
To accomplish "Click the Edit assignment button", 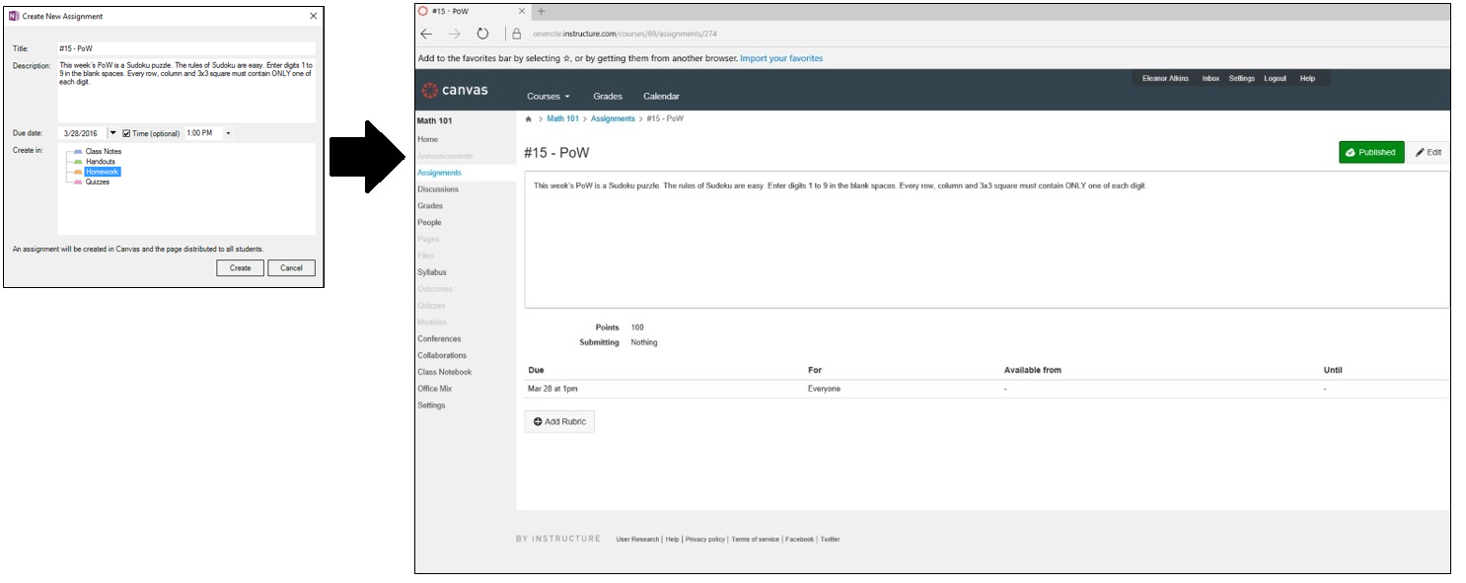I will [1428, 152].
